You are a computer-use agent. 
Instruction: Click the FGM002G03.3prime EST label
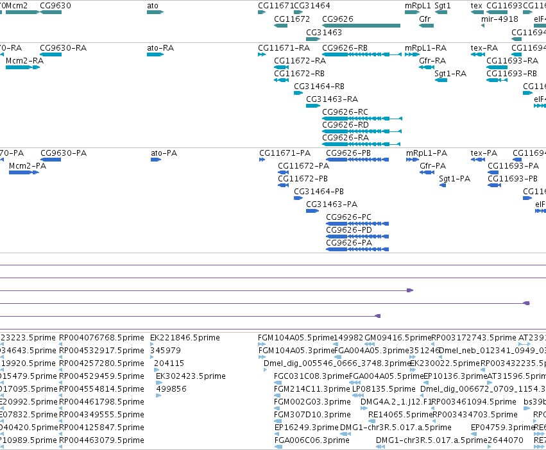click(x=312, y=402)
